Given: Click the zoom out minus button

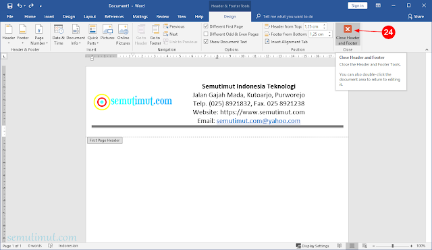Looking at the screenshot, I should pyautogui.click(x=373, y=246).
